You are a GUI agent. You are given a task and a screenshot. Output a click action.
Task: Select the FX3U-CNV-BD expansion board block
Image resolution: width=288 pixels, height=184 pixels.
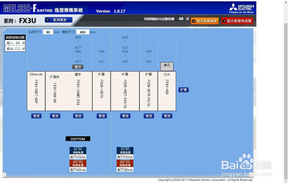(x=55, y=91)
